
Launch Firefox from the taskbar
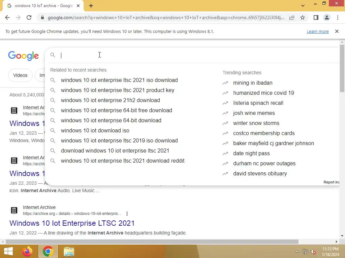click(27, 251)
